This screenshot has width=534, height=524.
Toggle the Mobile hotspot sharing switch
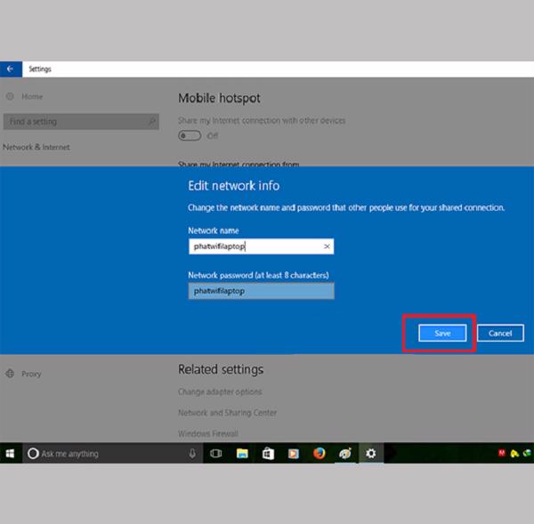coord(189,135)
